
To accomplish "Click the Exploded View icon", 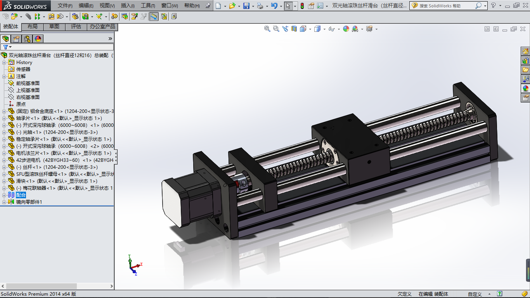I will pos(135,16).
